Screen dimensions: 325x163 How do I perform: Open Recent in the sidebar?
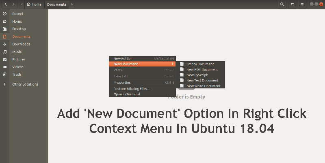tap(17, 14)
